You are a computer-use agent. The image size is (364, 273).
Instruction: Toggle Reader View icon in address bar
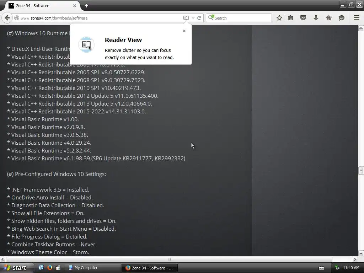[186, 18]
